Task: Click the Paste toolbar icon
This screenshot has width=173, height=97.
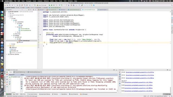Action: (22, 5)
